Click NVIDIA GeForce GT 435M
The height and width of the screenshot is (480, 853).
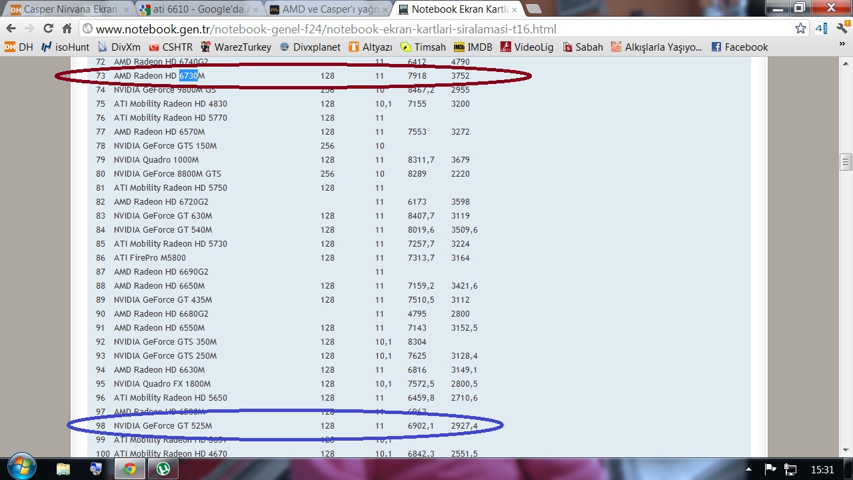[x=163, y=300]
